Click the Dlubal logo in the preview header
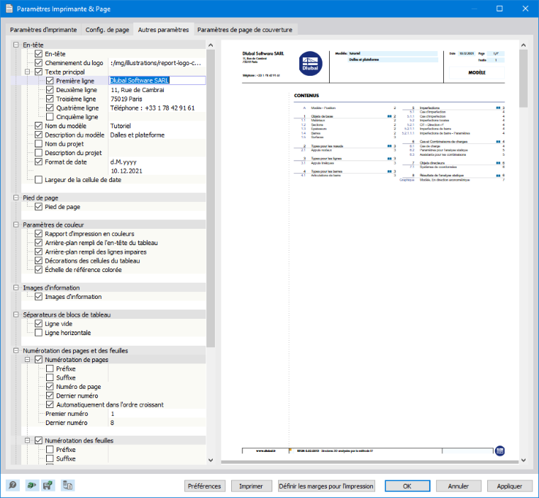Viewport: 539px width, 498px height. (311, 64)
